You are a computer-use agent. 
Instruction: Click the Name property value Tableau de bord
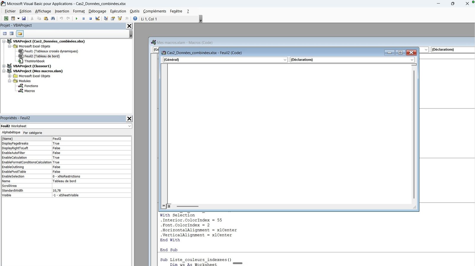click(x=91, y=181)
